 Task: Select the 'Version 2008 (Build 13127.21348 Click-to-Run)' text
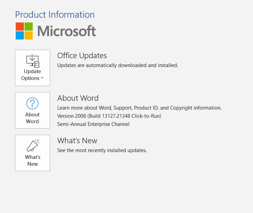[109, 116]
